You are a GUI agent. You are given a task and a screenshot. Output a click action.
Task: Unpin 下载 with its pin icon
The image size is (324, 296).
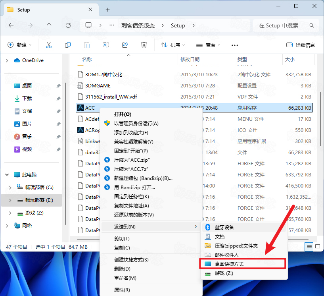(x=58, y=99)
